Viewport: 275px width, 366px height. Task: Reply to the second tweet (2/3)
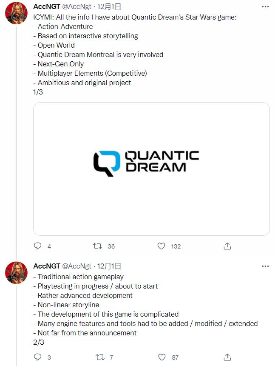pyautogui.click(x=37, y=357)
